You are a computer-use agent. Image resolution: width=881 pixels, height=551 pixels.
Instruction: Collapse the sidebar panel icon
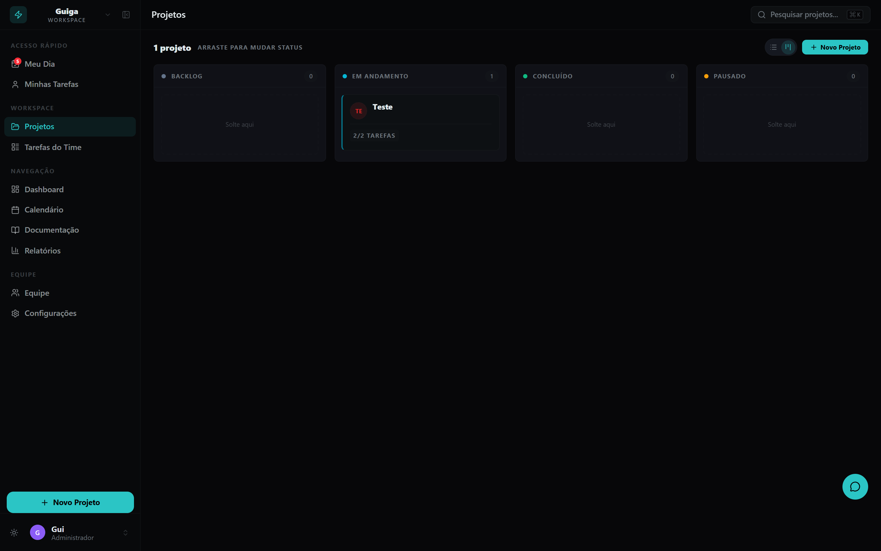[x=126, y=15]
